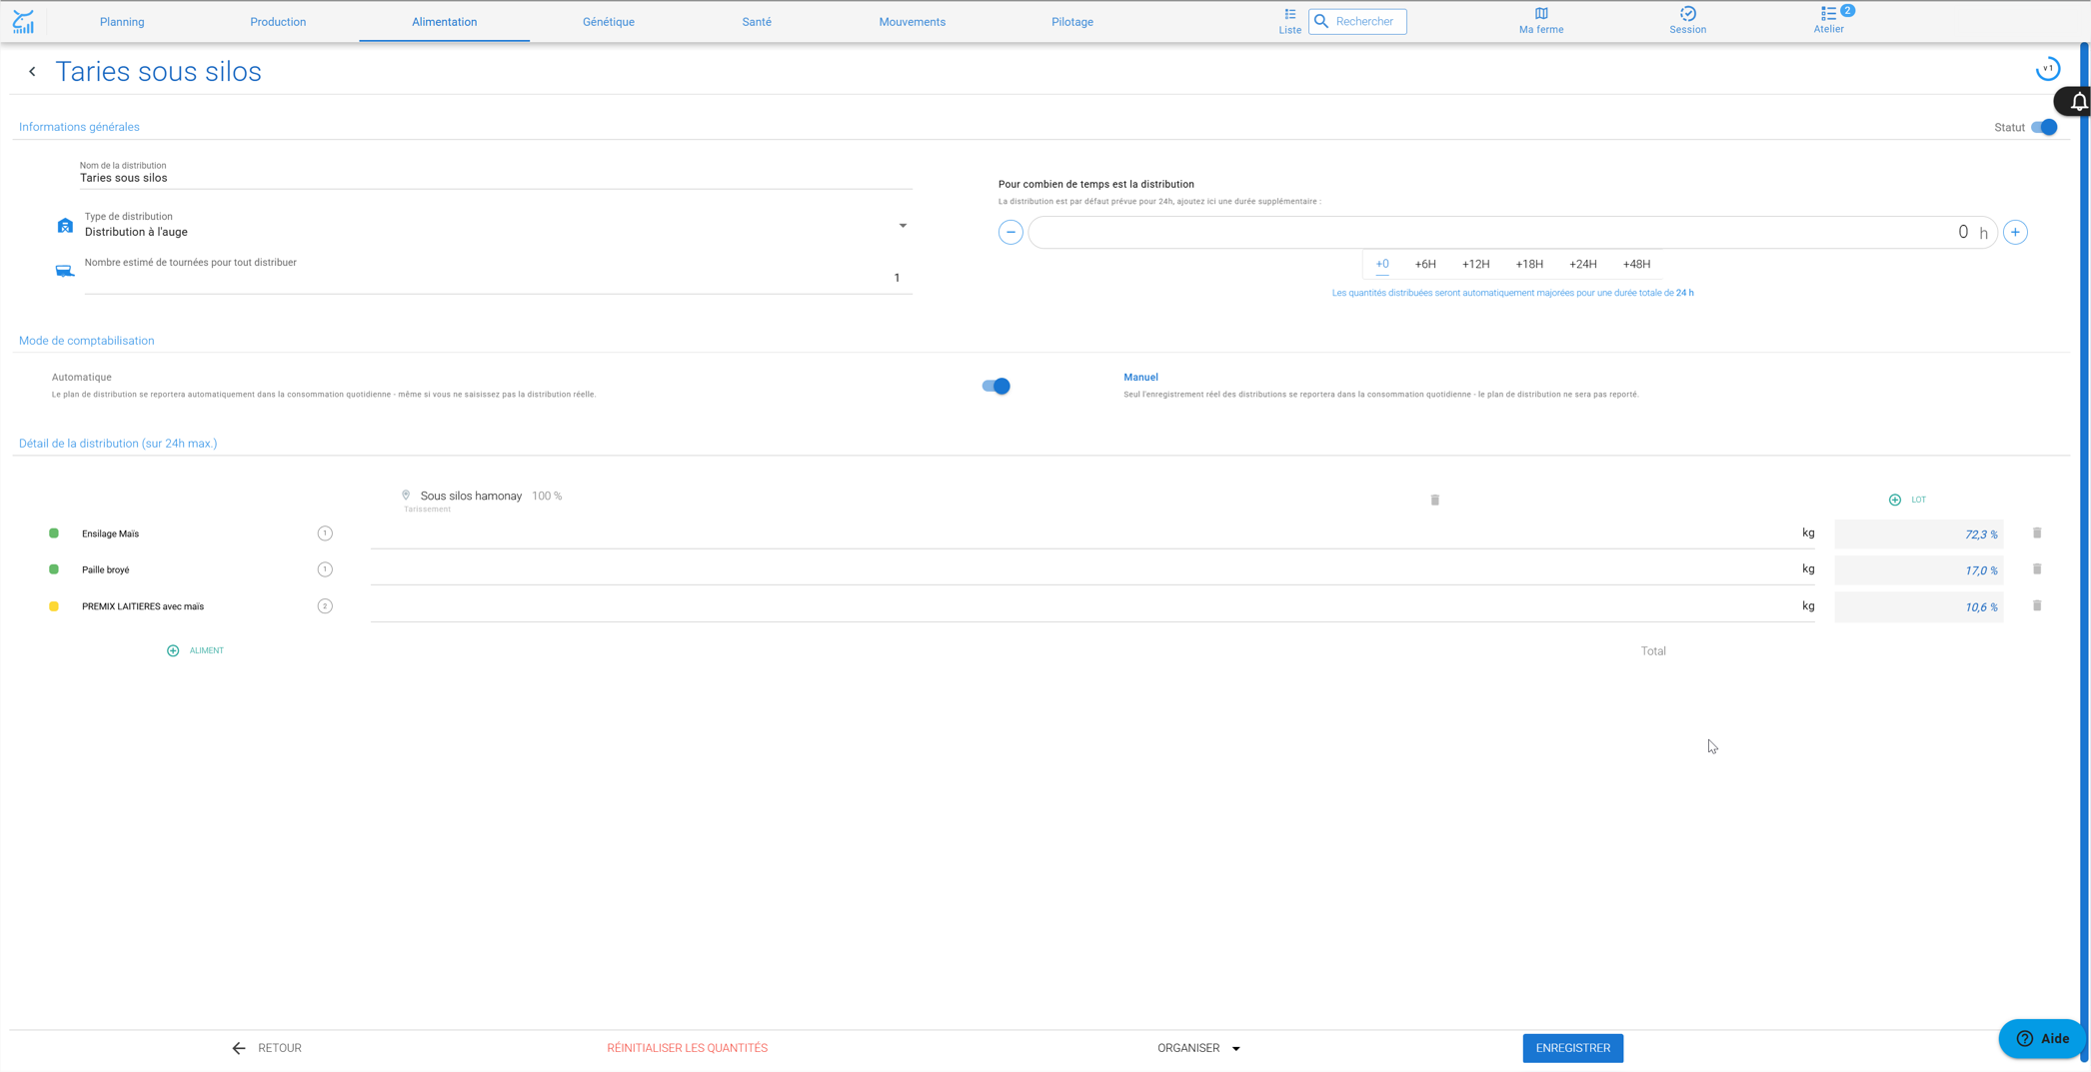Select the +12H duration option

tap(1475, 265)
